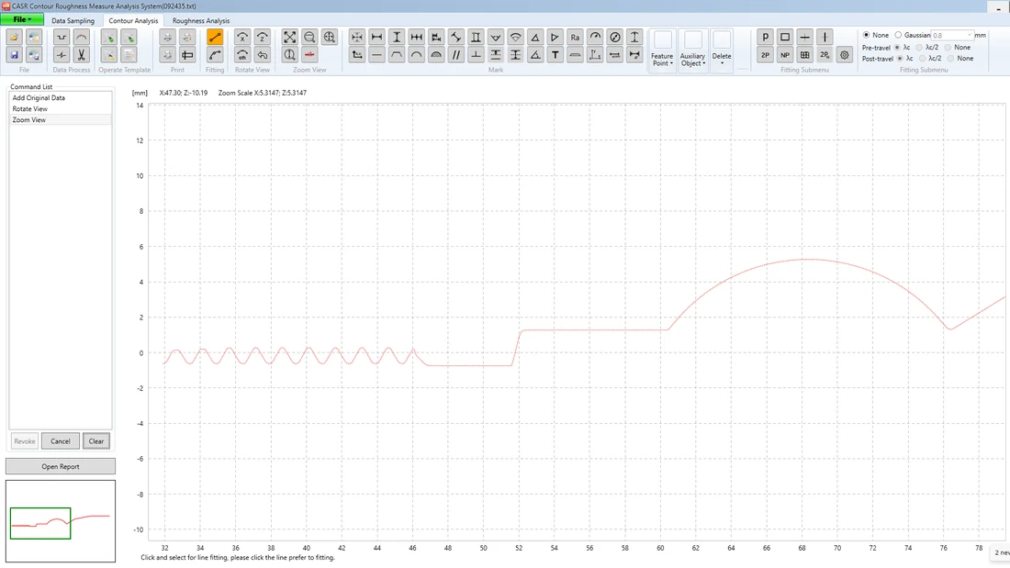Select Pre-travel λc/2 radio button
Screen dimensions: 1010x568
(919, 47)
